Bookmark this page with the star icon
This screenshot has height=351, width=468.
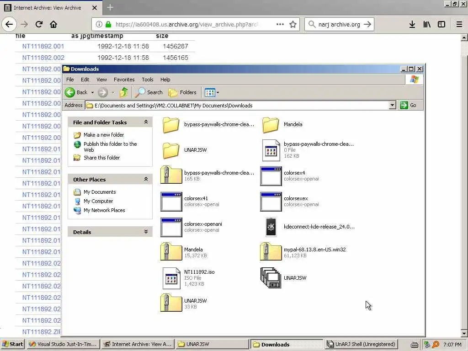293,24
